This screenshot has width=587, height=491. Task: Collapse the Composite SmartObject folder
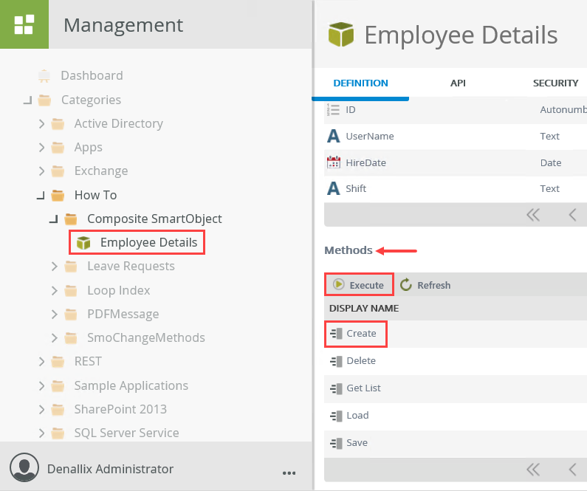[x=53, y=219]
